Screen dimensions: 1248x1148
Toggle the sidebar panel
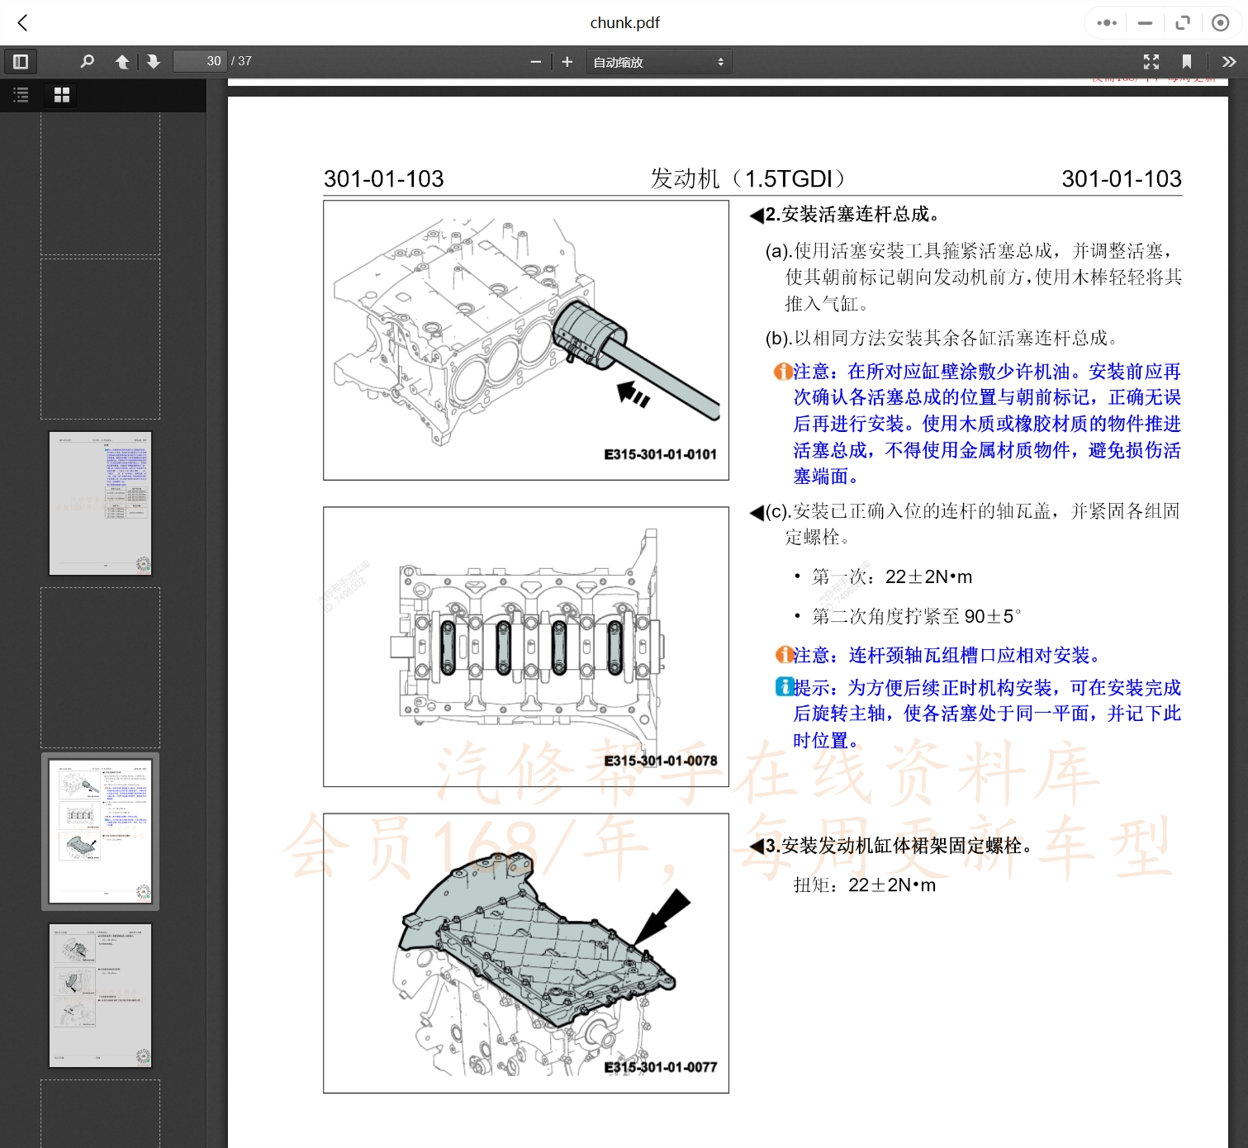click(21, 61)
